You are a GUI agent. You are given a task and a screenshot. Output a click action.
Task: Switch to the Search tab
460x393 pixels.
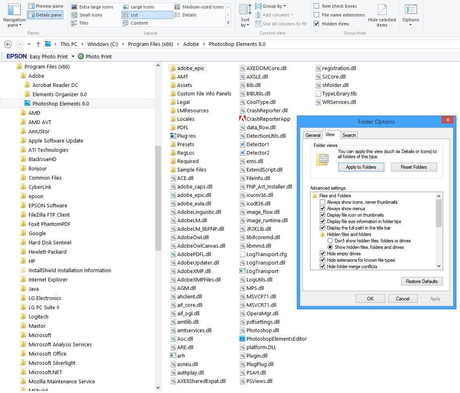[349, 135]
